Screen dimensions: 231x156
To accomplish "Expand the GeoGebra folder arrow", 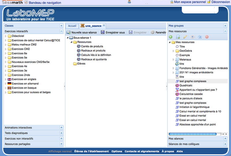I will click(174, 51).
